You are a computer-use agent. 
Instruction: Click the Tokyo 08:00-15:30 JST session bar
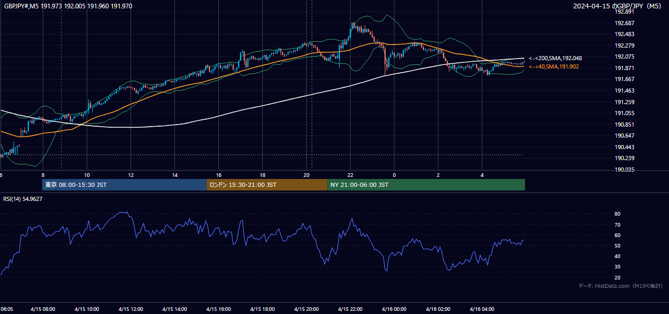[x=125, y=185]
